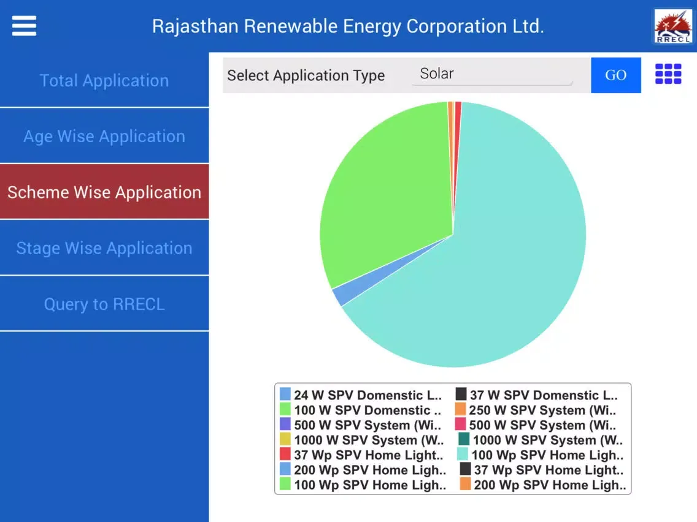Select '37 W SPV Domenstic L..' legend text
The image size is (697, 522).
pos(544,395)
